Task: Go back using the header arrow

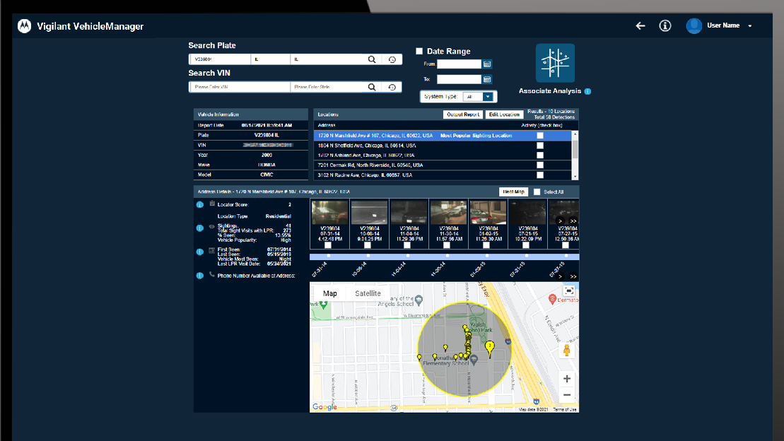Action: tap(640, 25)
